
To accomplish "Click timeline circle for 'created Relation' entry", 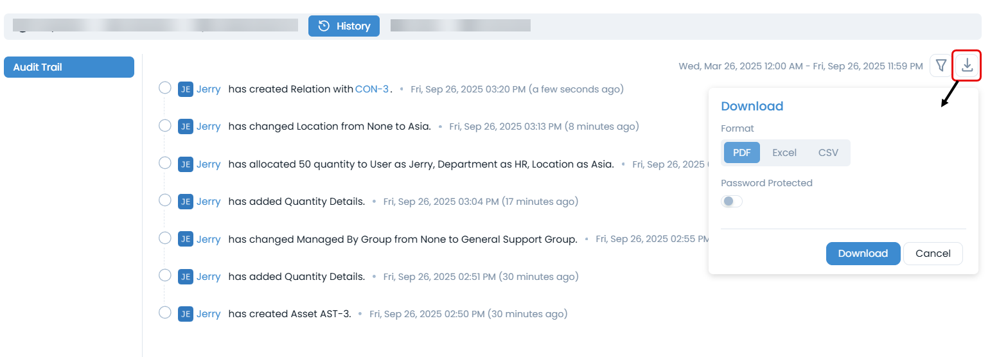I will tap(165, 88).
